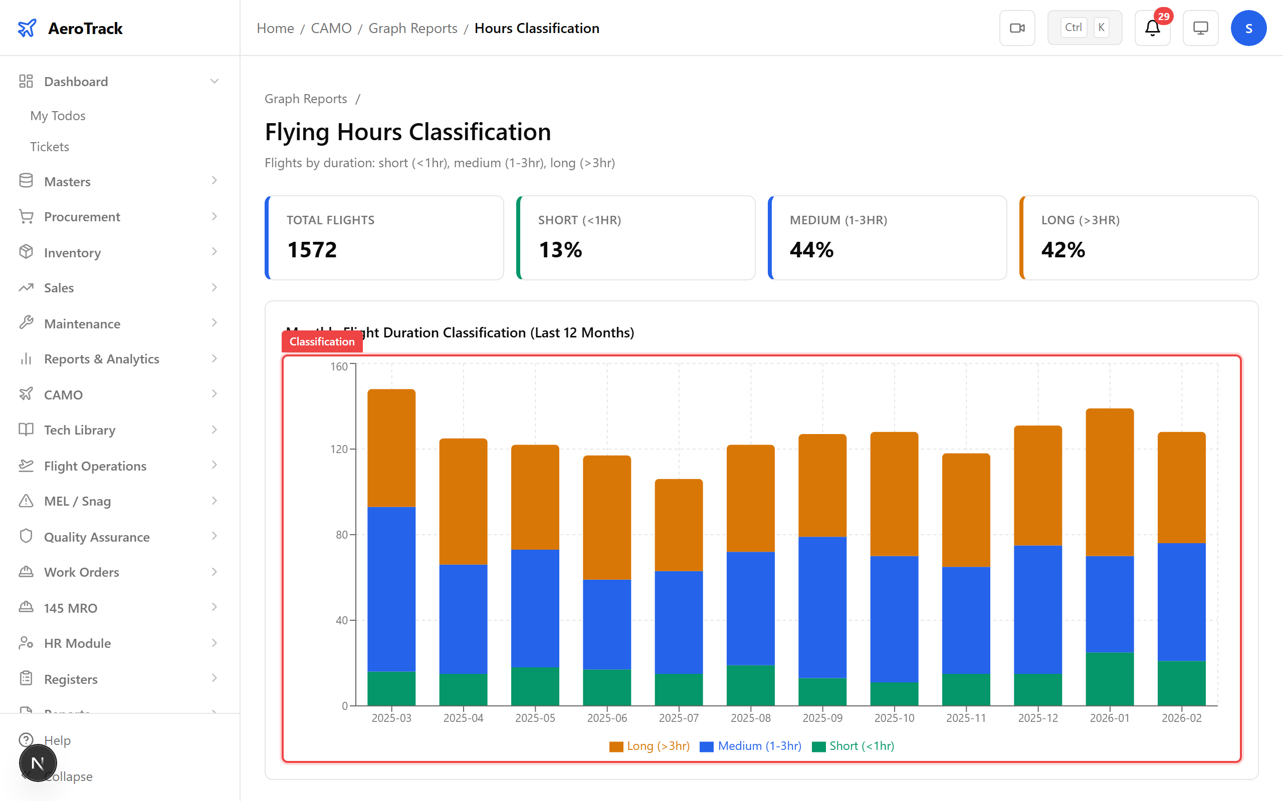Select My Todos in the sidebar
This screenshot has width=1283, height=801.
point(57,116)
